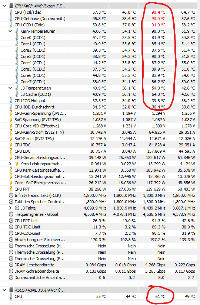Click the lightning icon of CPU Core VID (Effective)
The width and height of the screenshot is (200, 305).
point(11,126)
